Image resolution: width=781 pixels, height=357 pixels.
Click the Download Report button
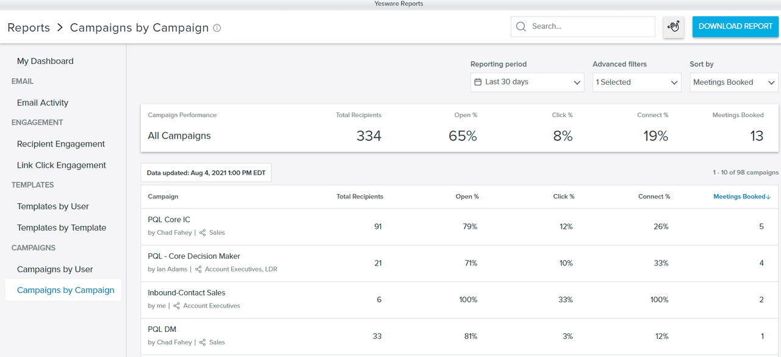coord(735,26)
